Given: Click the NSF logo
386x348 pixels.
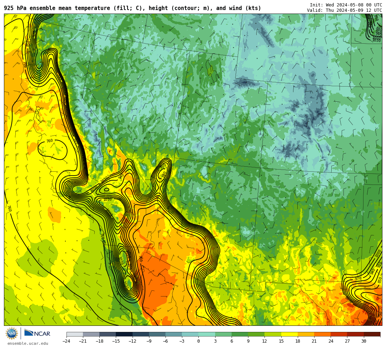Looking at the screenshot, I should [12, 333].
